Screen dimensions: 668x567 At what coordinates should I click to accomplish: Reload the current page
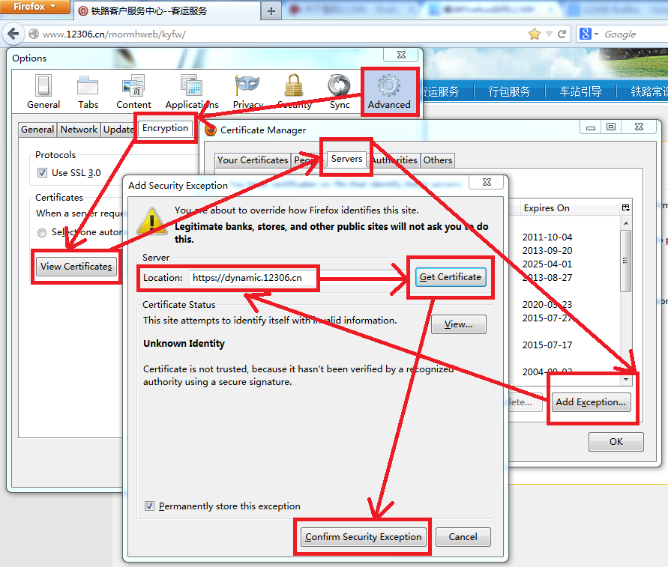click(x=562, y=34)
